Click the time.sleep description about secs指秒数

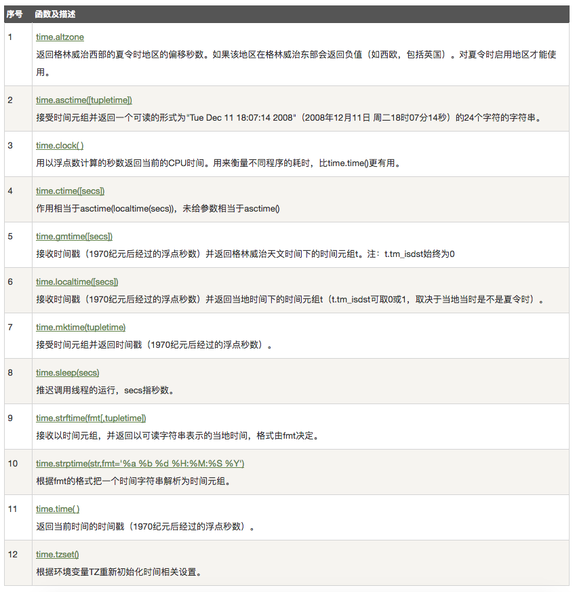click(x=104, y=390)
